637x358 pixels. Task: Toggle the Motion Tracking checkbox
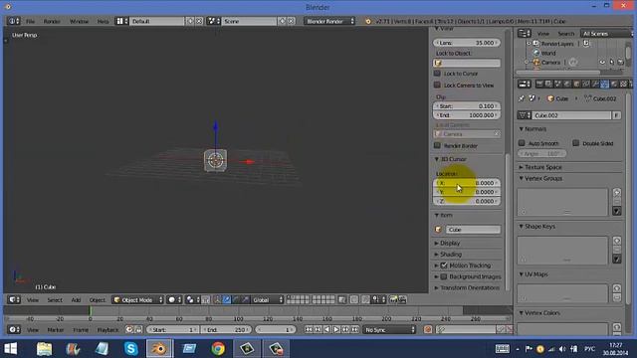pyautogui.click(x=444, y=266)
